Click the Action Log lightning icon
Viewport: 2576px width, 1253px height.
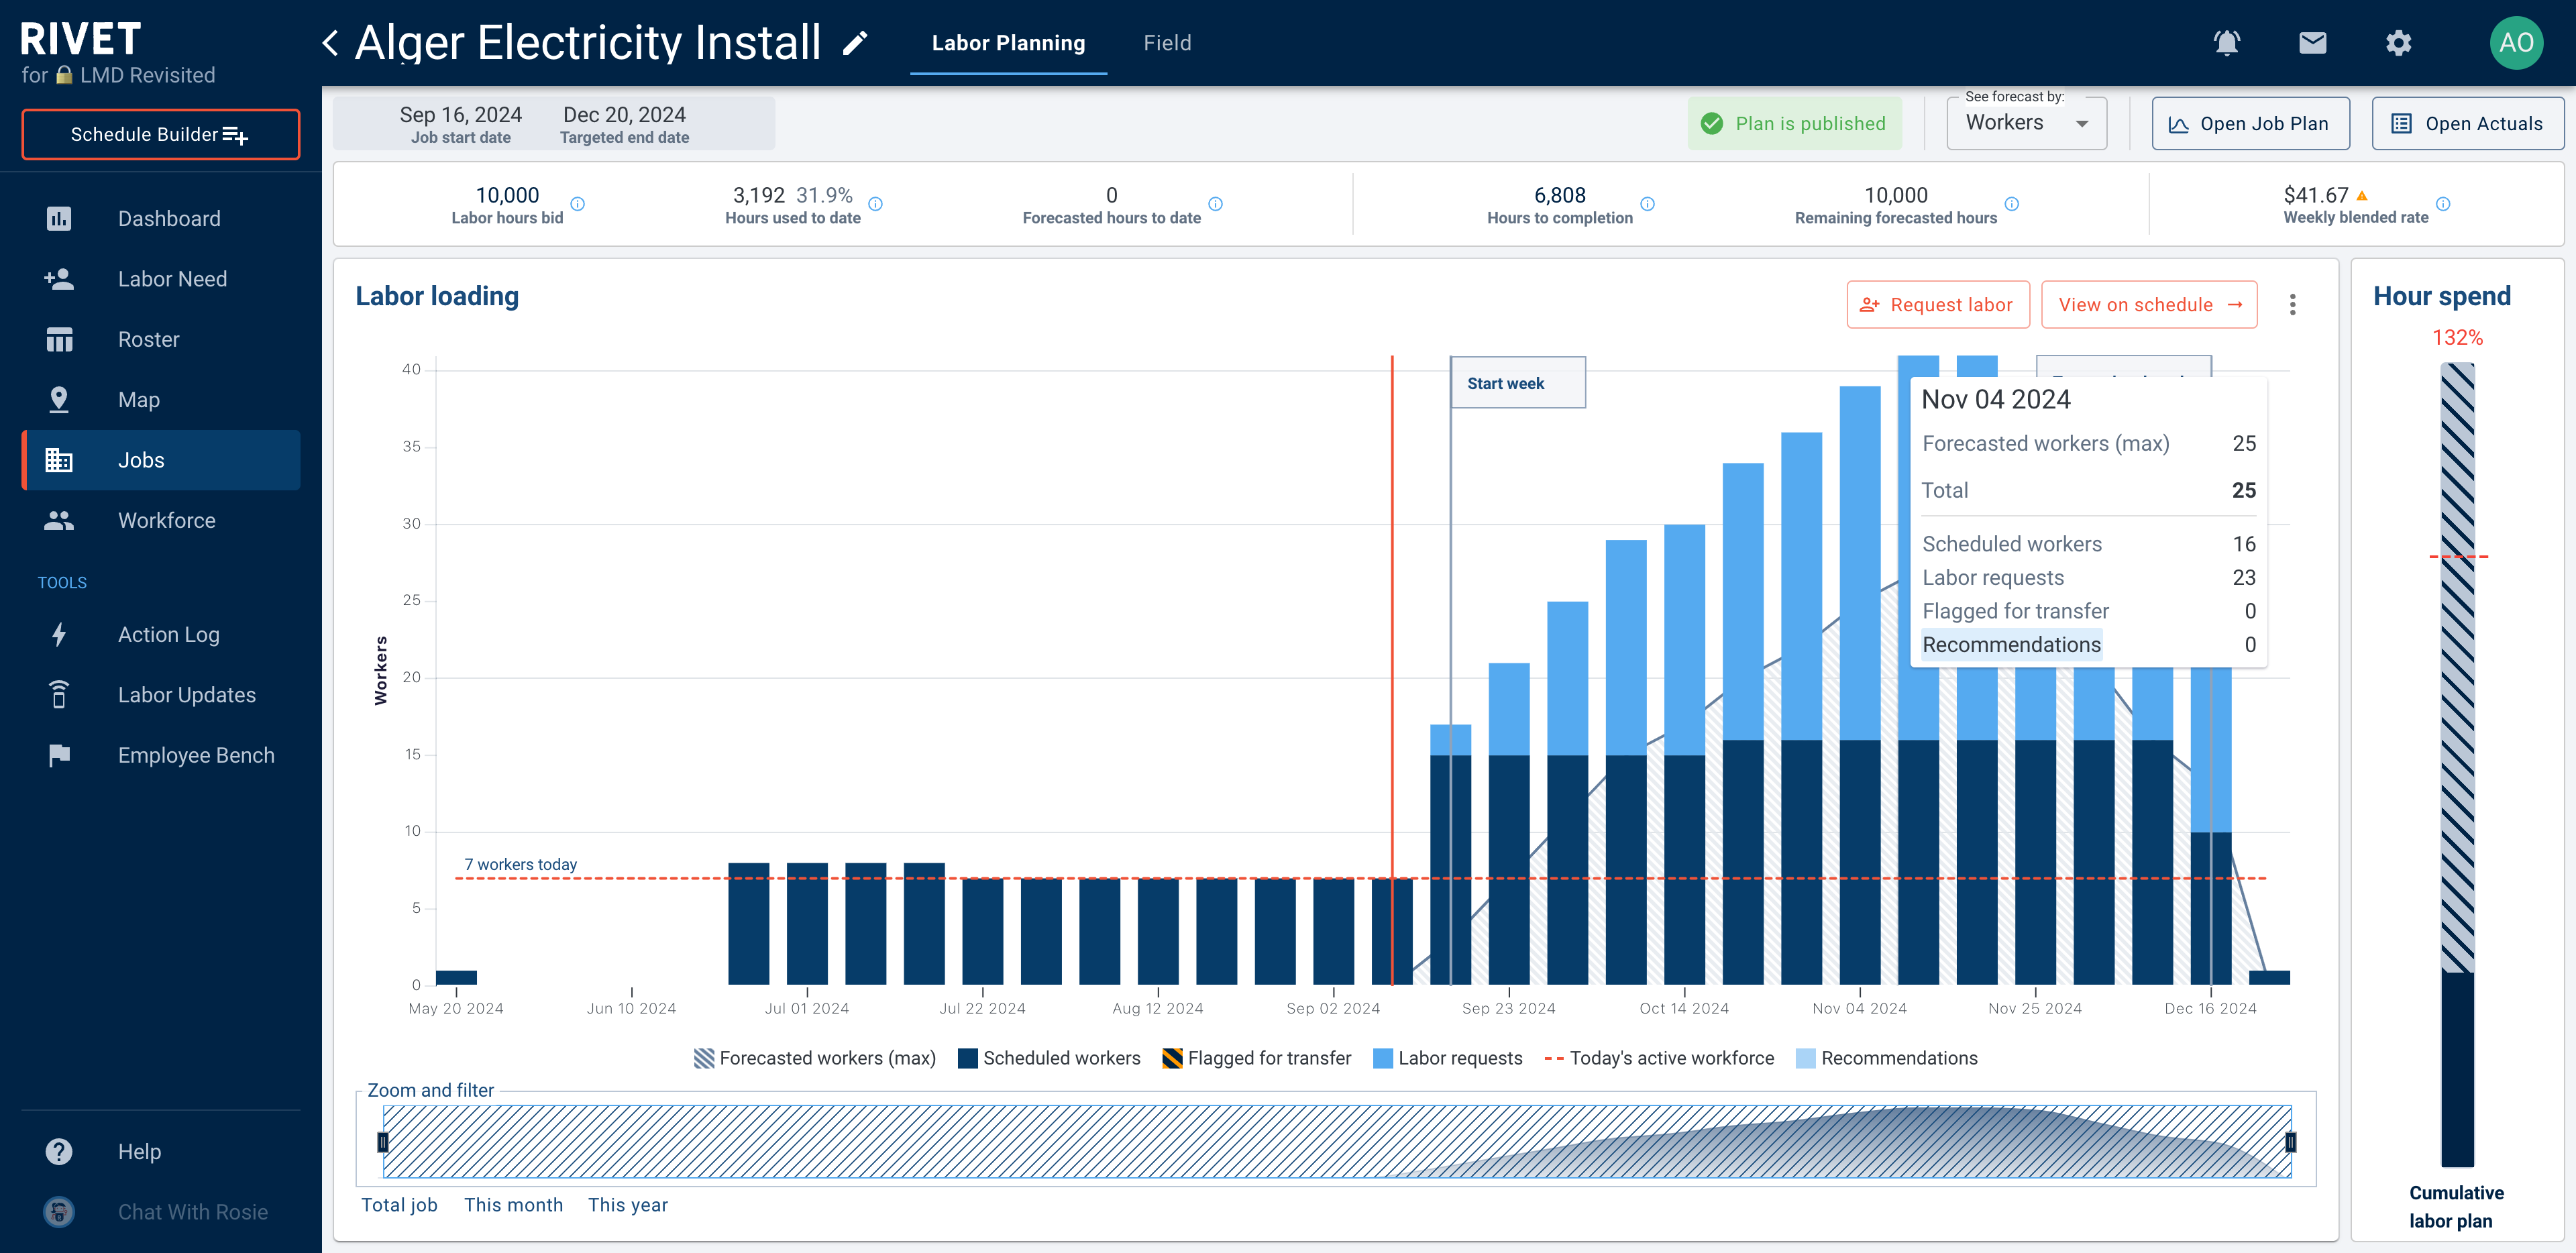pyautogui.click(x=59, y=635)
